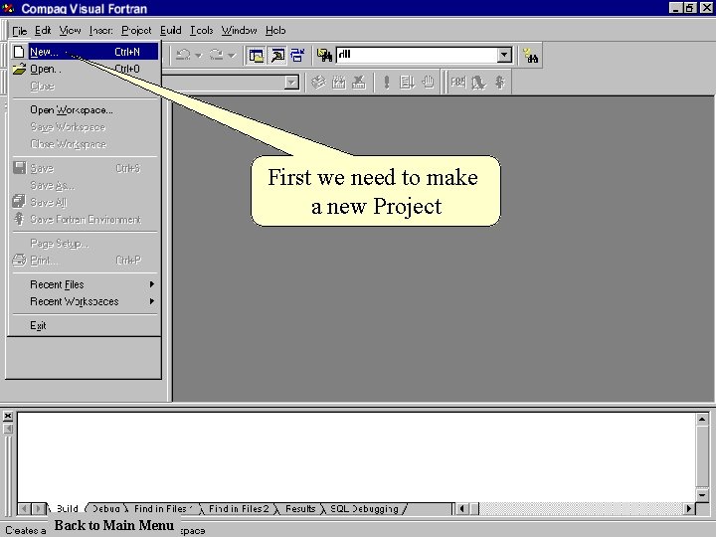This screenshot has height=537, width=716.
Task: Click output horizontal scrollbar right arrow
Action: pos(688,508)
